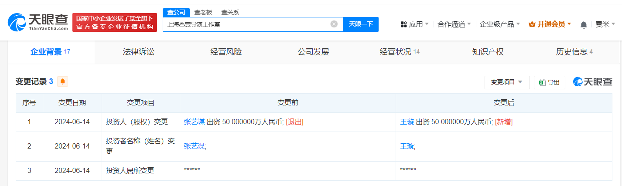Click the 天眼一下 search button
Viewport: 622px width, 186px height.
click(x=361, y=24)
